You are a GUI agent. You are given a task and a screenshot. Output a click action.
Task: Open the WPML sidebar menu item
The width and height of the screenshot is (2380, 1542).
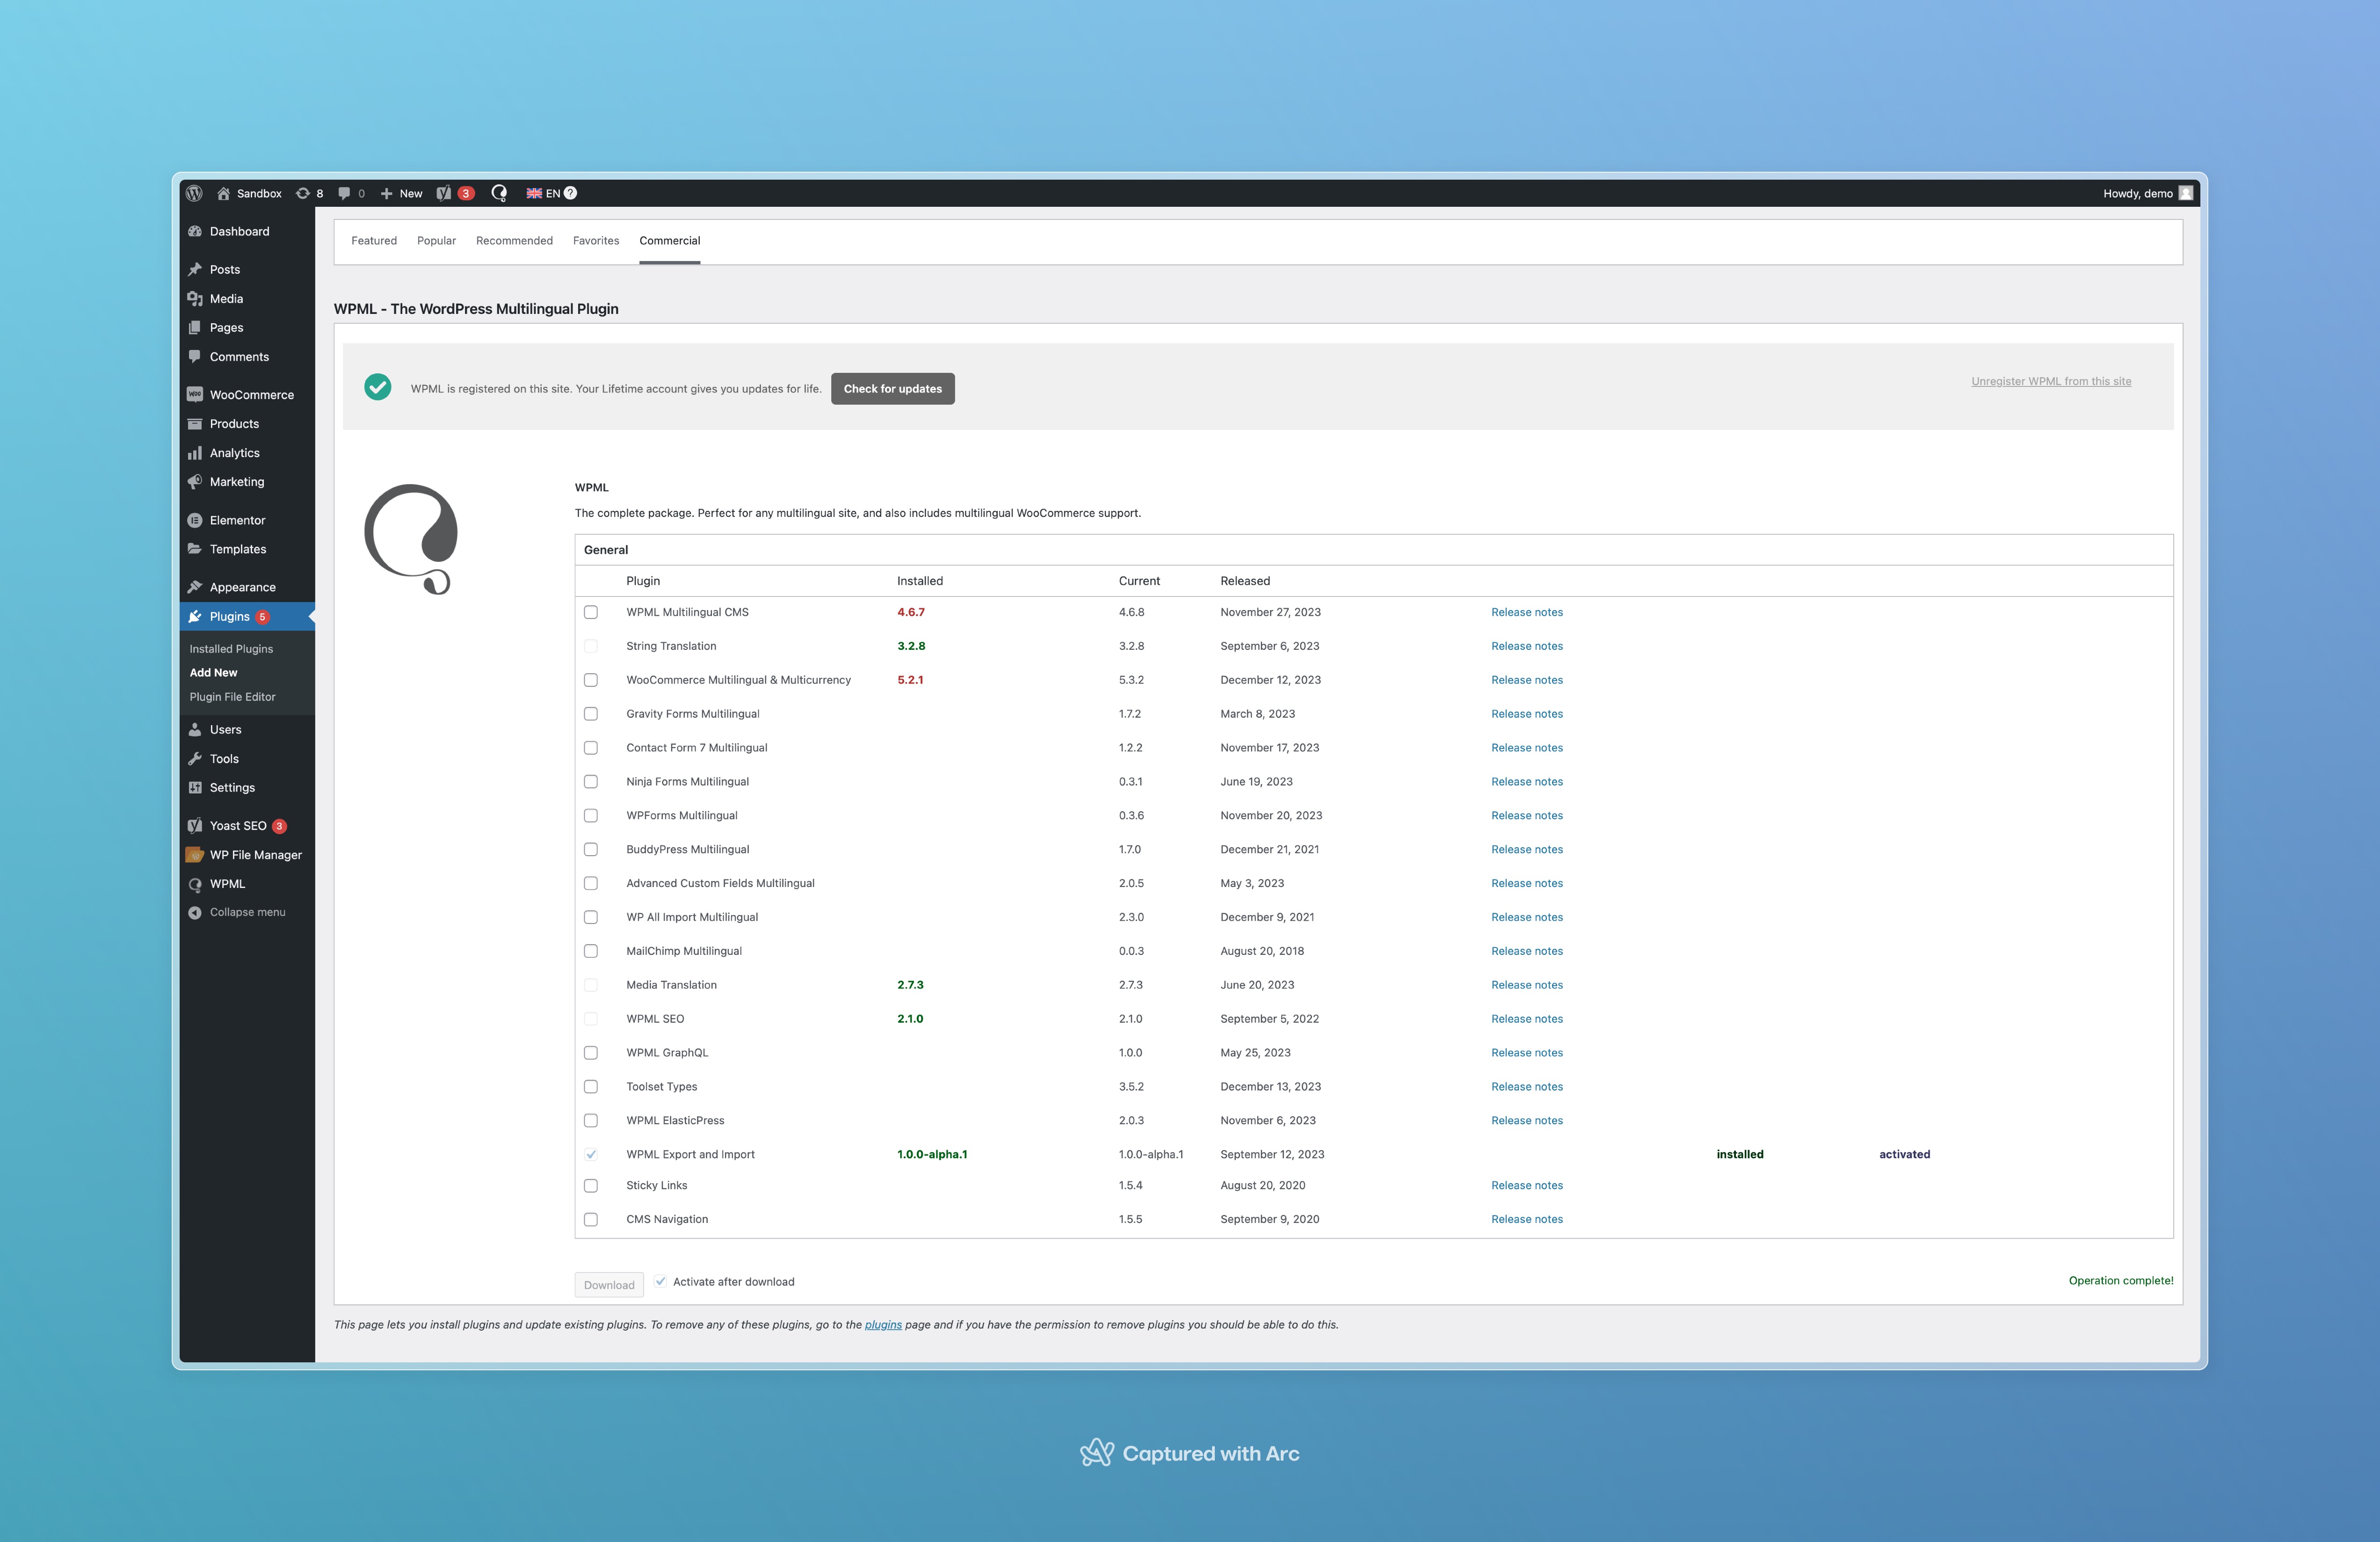[x=247, y=884]
